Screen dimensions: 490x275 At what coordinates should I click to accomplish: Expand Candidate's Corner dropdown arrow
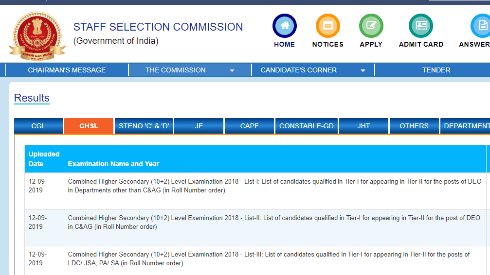coord(363,70)
